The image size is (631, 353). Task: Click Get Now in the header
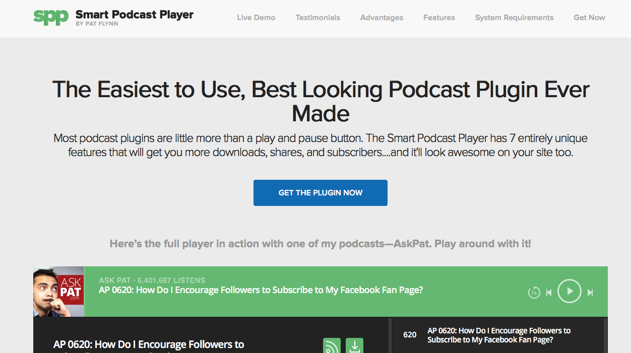(589, 18)
